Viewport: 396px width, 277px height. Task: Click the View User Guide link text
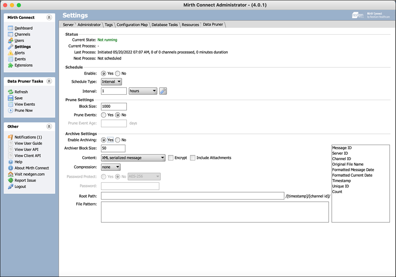28,143
